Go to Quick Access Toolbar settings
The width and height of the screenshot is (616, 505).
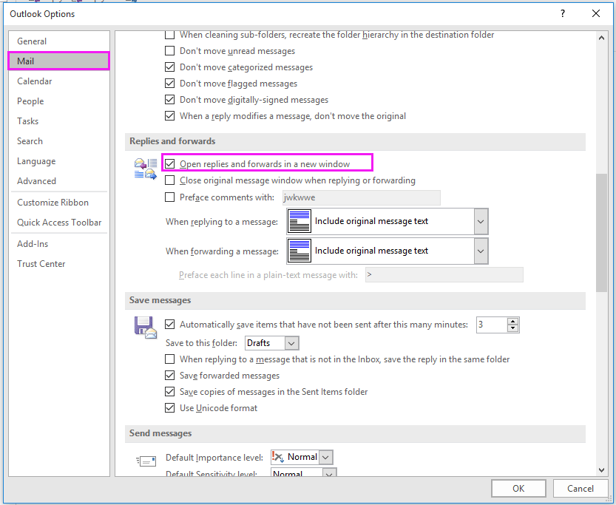point(59,223)
